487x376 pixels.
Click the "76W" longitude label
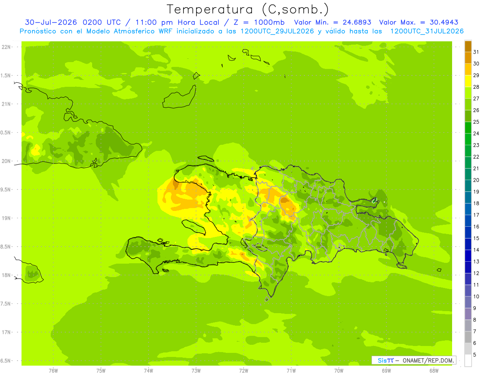(x=53, y=371)
